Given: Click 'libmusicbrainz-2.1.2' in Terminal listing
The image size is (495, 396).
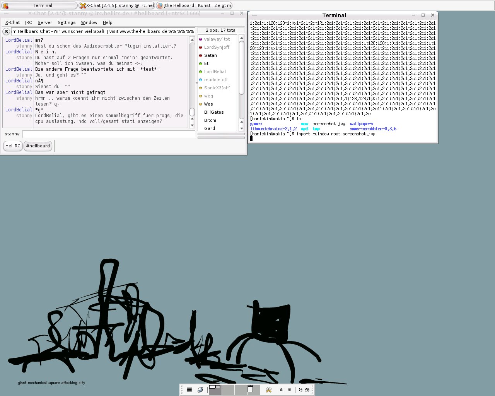Looking at the screenshot, I should coord(273,129).
